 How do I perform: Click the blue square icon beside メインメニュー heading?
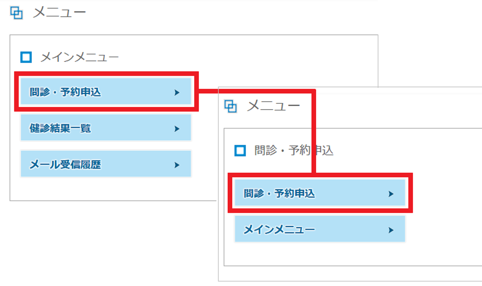click(x=26, y=57)
